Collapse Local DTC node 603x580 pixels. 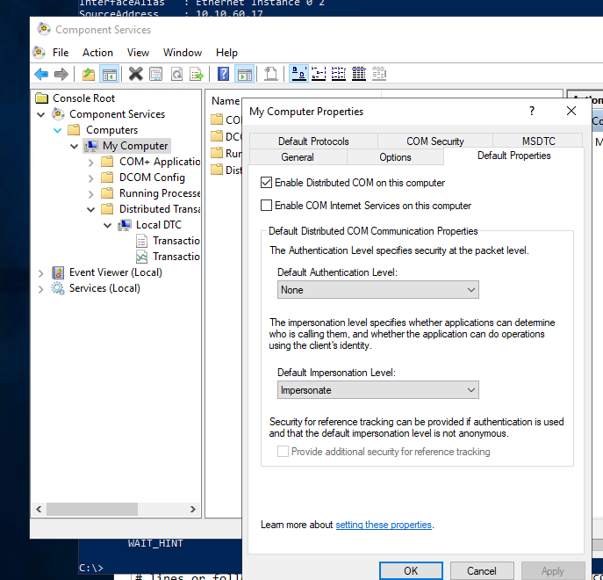(x=108, y=225)
